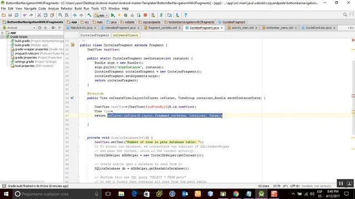Screen dimensions: 355x199
Task: Click the SDK Manager download icon
Action: 177,15
